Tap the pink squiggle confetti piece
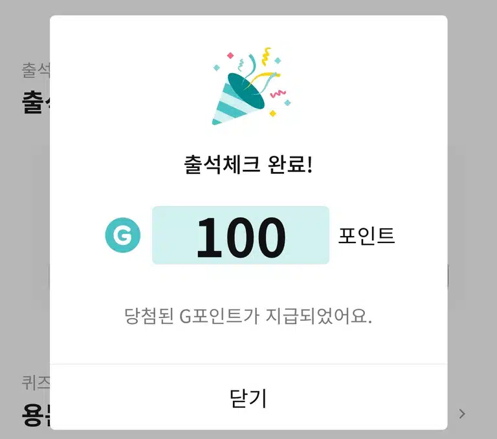The image size is (497, 439). [x=278, y=94]
